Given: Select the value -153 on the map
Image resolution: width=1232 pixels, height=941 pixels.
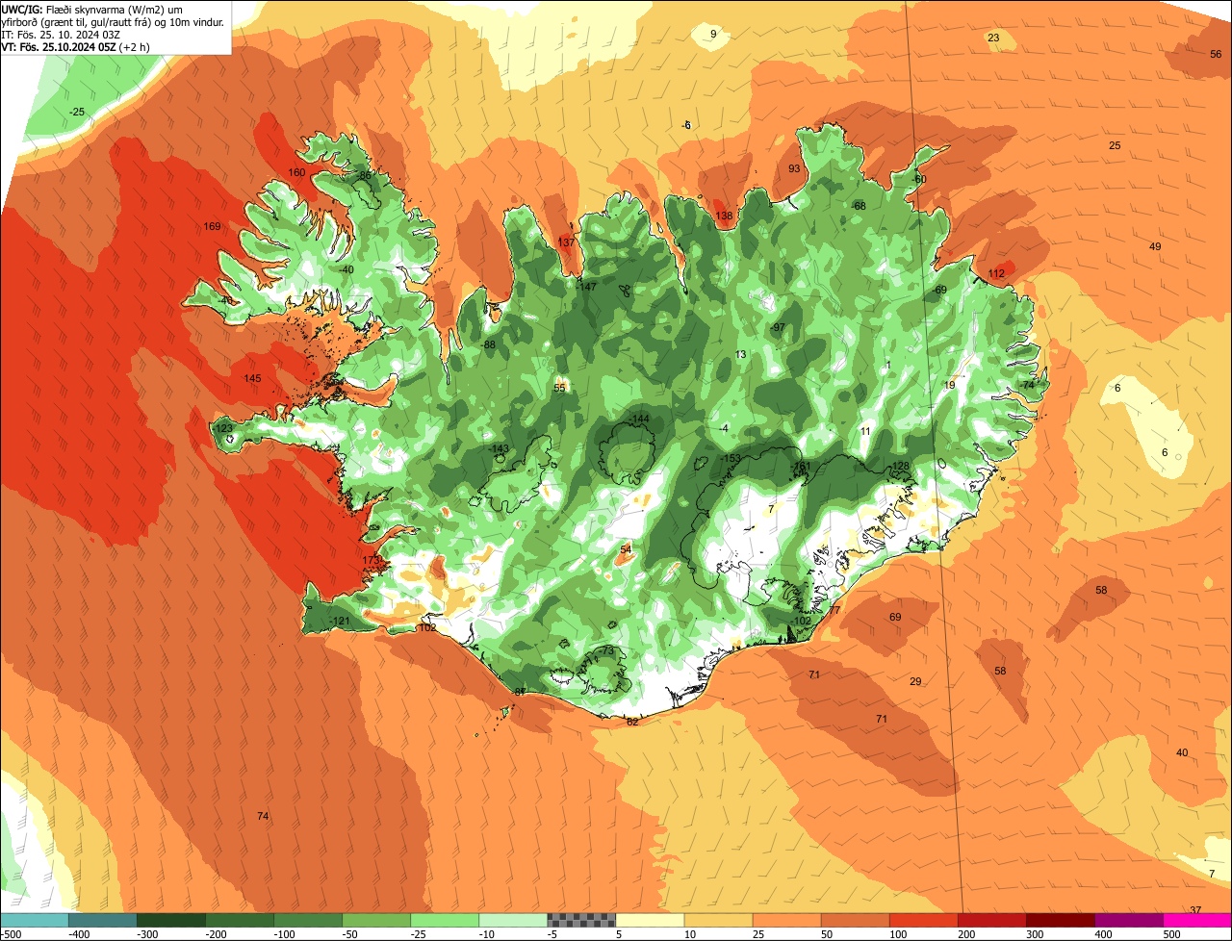Looking at the screenshot, I should click(731, 458).
